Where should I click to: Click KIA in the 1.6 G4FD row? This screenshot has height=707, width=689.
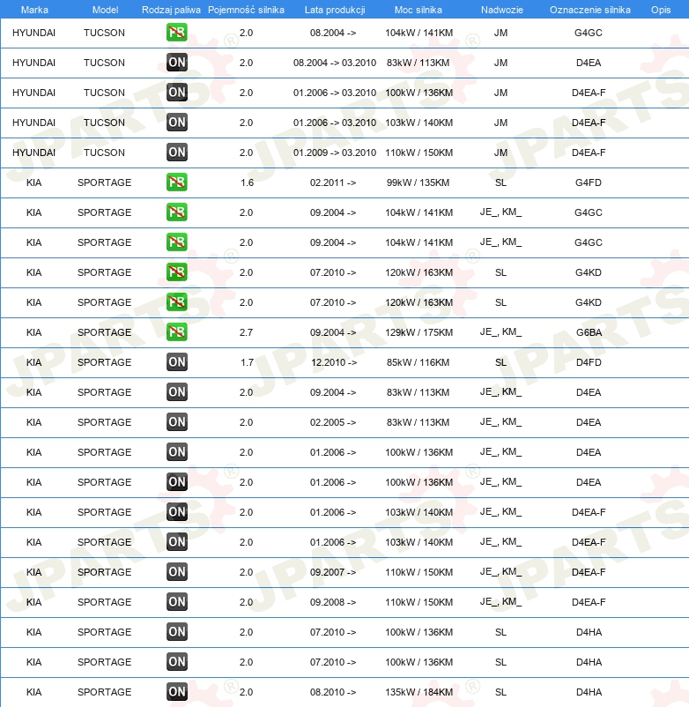coord(33,182)
